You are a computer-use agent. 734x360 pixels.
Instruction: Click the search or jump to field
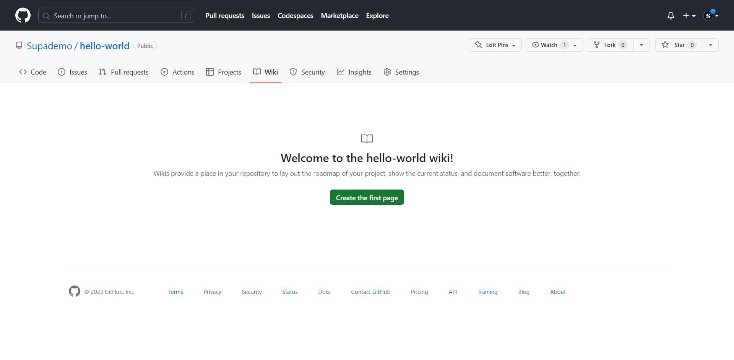pos(115,15)
